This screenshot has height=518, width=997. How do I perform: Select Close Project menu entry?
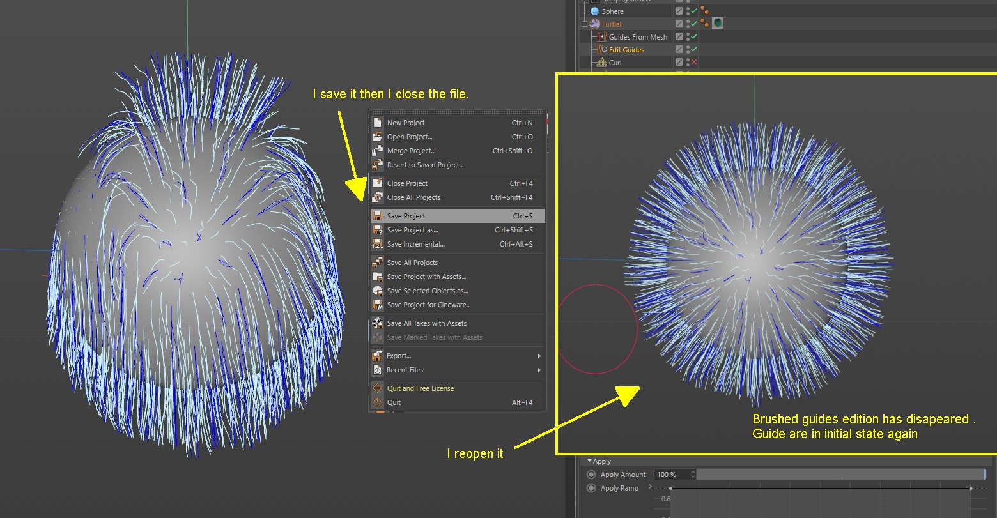[407, 183]
